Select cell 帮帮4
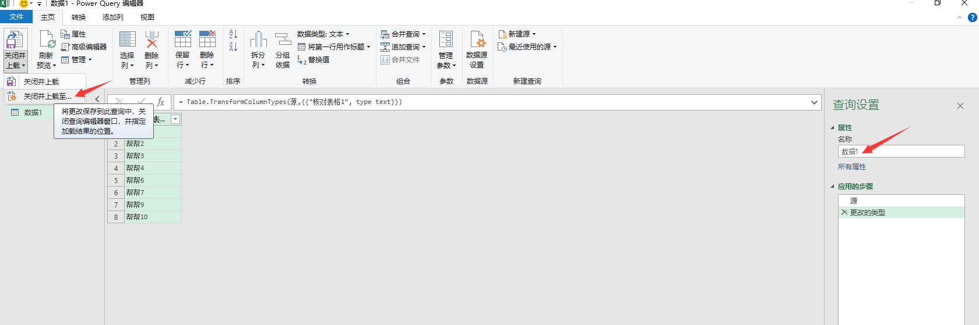This screenshot has height=325, width=979. click(x=153, y=168)
